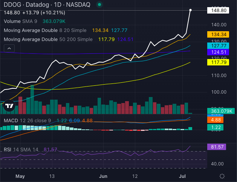237x182 pixels.
Task: Click the 40.00 RSI scale label
Action: click(x=217, y=164)
